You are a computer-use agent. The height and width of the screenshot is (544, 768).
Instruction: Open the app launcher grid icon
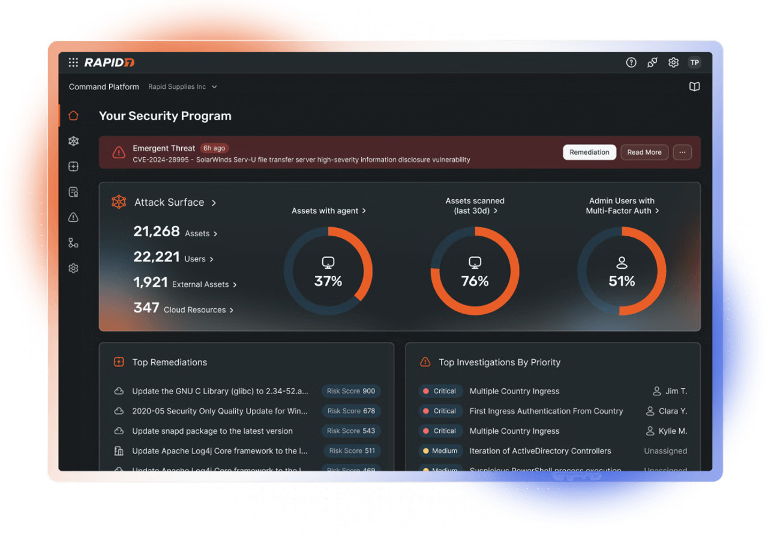click(73, 62)
